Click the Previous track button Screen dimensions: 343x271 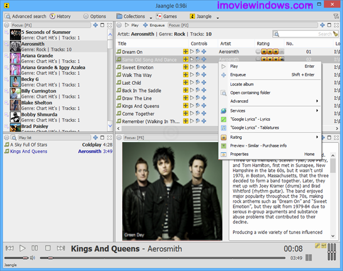(x=9, y=248)
